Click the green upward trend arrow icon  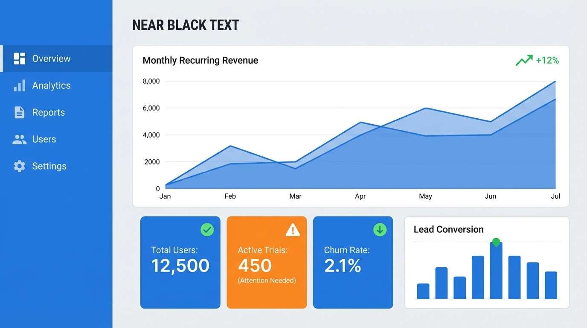tap(524, 60)
